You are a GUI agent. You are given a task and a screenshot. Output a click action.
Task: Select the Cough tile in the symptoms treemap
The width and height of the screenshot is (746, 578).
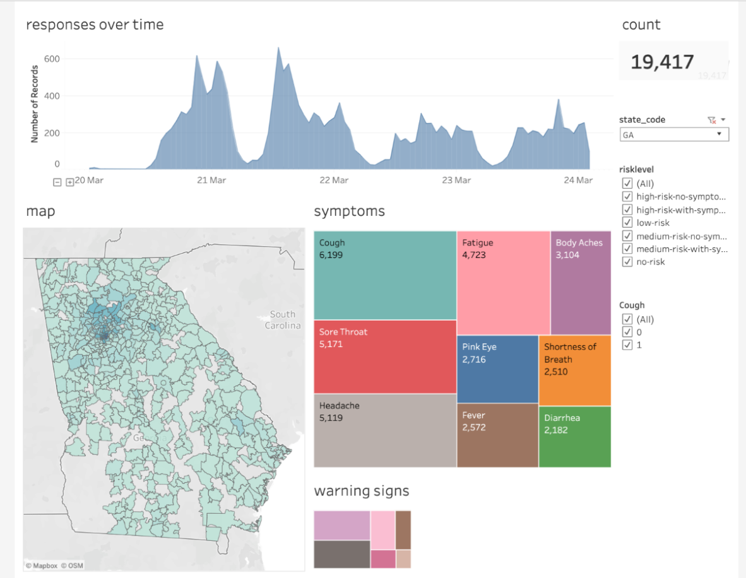click(x=384, y=274)
